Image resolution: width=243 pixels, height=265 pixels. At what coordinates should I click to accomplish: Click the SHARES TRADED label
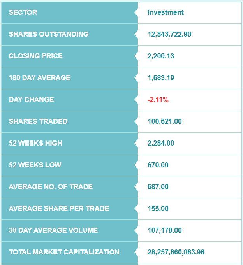(38, 121)
